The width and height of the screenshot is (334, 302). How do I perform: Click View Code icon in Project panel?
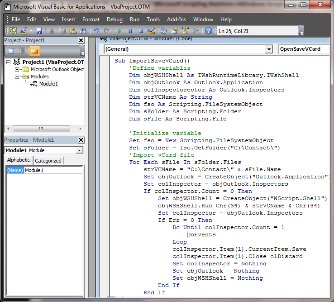pos(11,51)
